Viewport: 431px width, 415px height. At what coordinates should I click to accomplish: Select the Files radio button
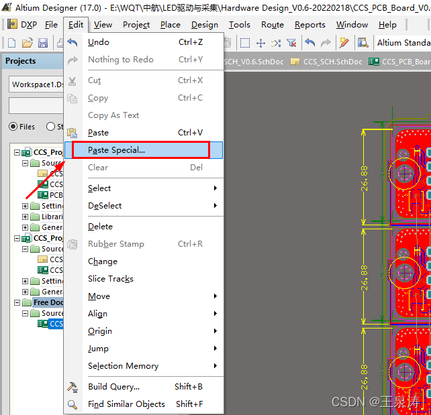pyautogui.click(x=13, y=127)
